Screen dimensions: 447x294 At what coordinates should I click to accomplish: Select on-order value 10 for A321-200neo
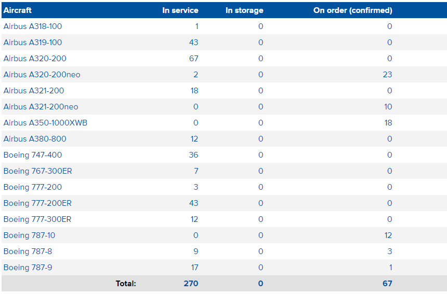click(x=388, y=107)
